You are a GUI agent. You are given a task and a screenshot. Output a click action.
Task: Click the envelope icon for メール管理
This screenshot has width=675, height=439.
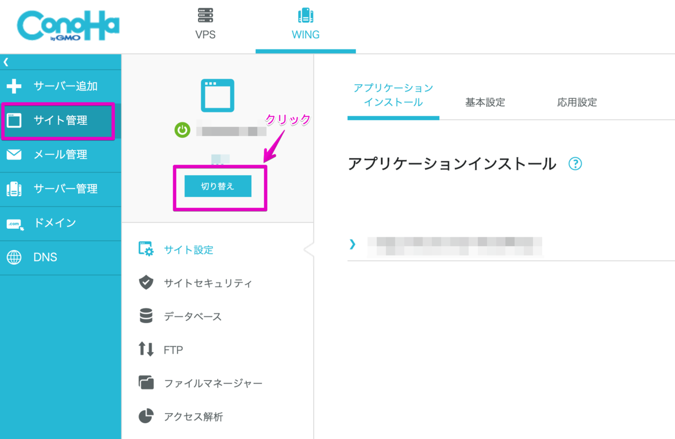tap(14, 155)
